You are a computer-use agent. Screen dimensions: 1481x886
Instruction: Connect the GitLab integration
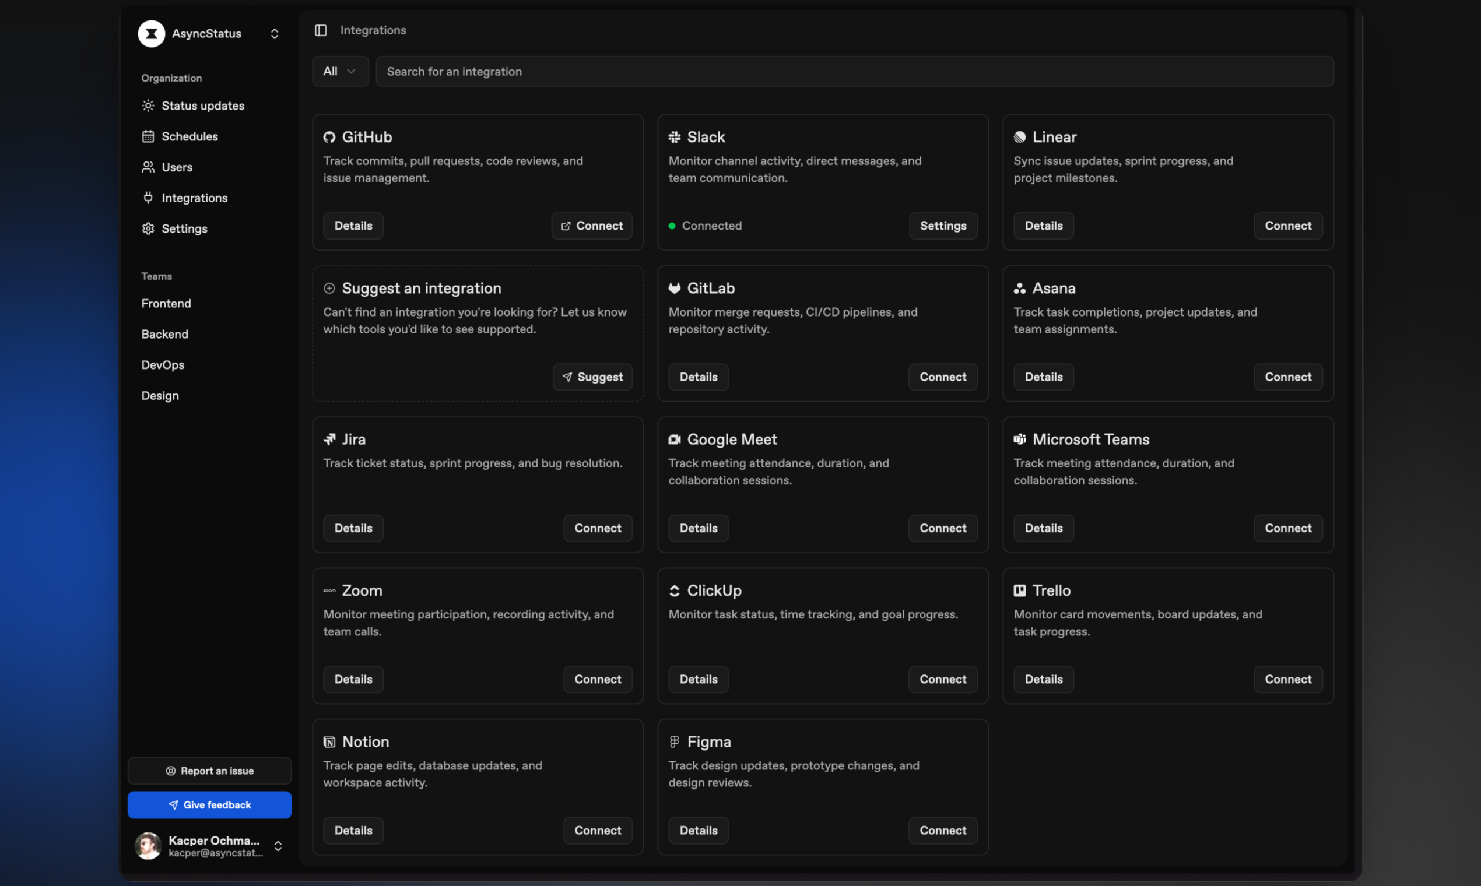tap(943, 377)
